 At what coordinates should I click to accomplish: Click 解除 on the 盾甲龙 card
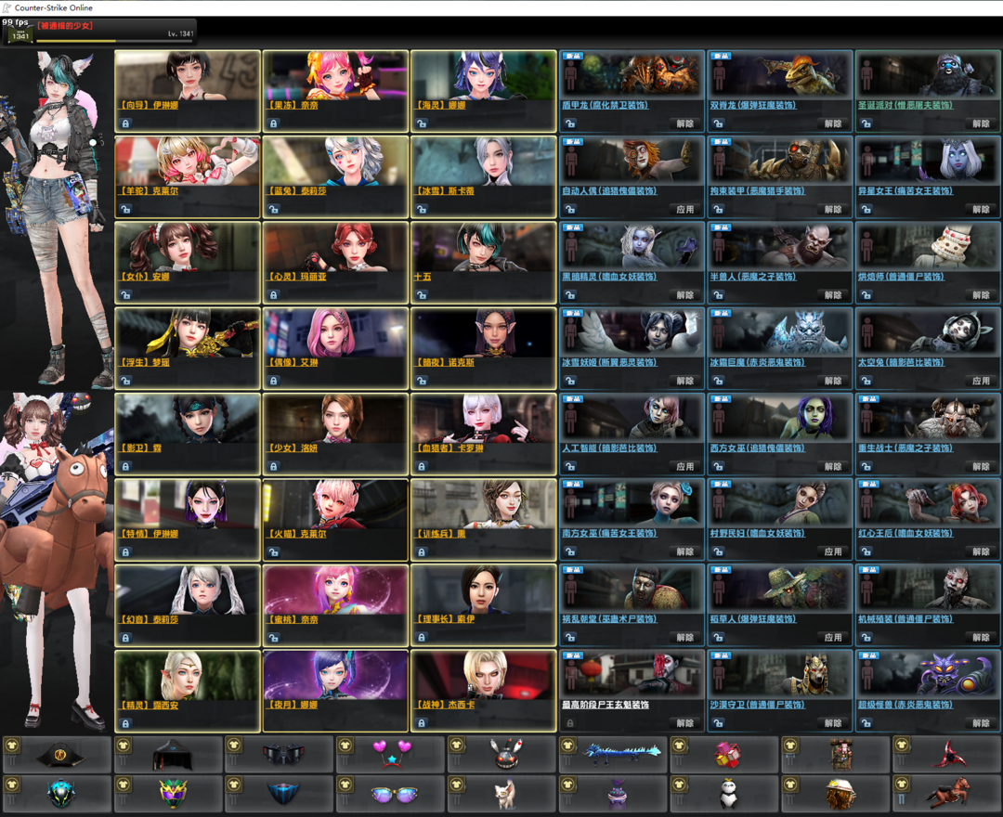coord(685,123)
